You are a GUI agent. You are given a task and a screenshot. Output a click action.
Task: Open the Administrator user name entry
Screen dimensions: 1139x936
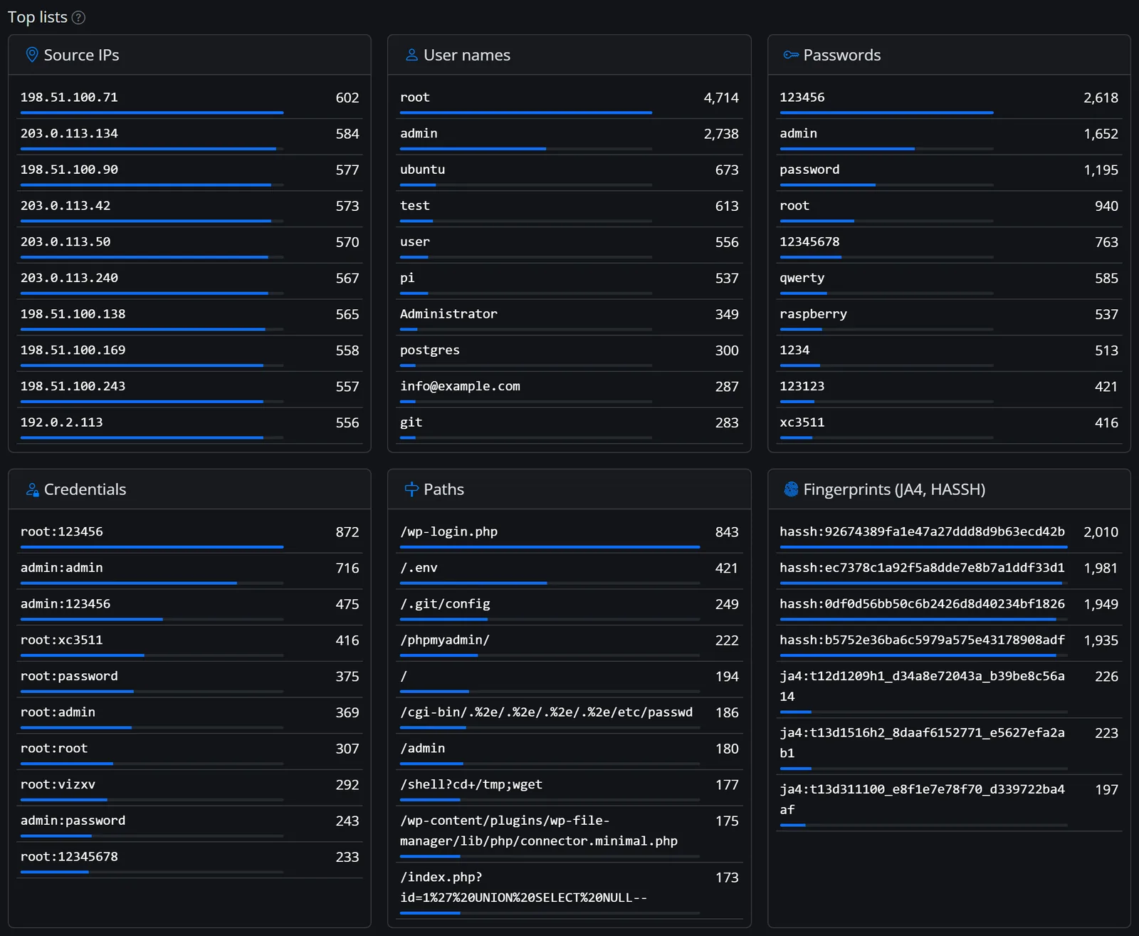click(x=569, y=318)
